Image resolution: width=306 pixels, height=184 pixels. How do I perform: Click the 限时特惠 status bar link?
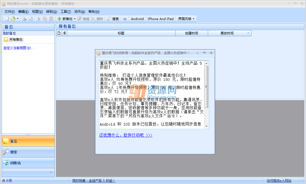tap(94, 181)
